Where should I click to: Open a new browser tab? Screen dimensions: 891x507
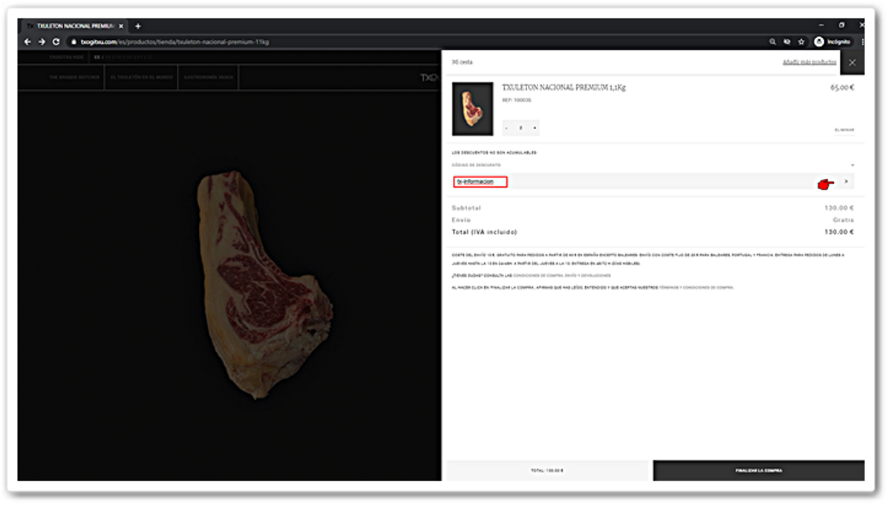[x=138, y=26]
